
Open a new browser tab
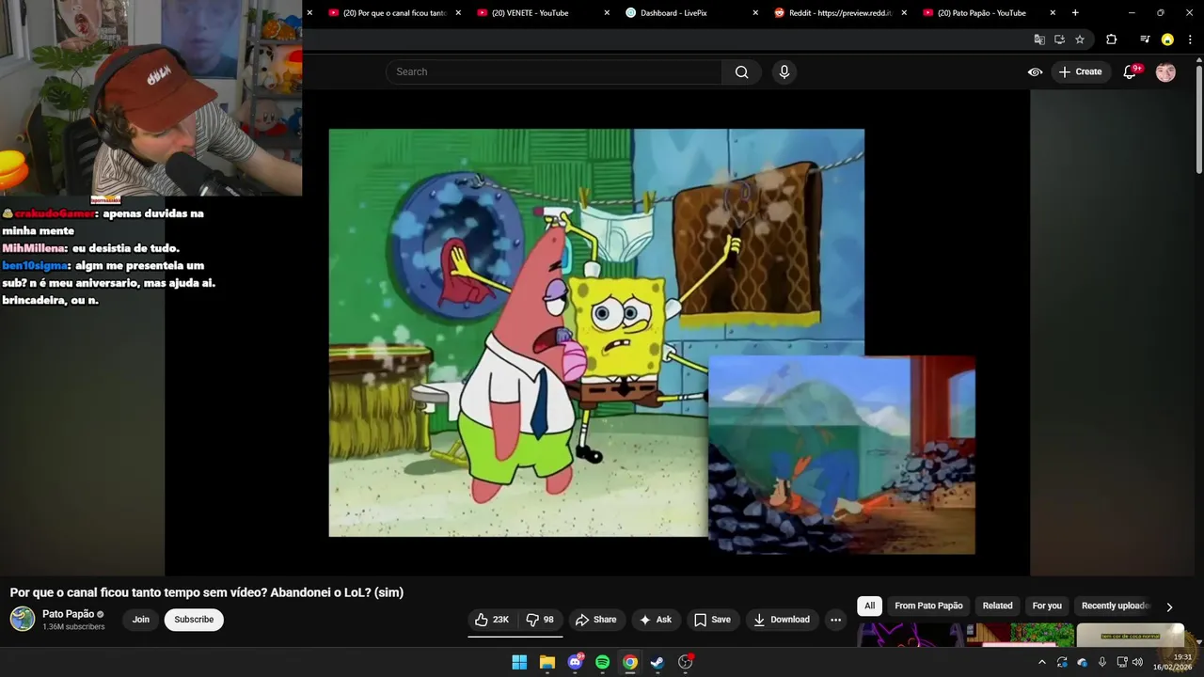click(1075, 13)
